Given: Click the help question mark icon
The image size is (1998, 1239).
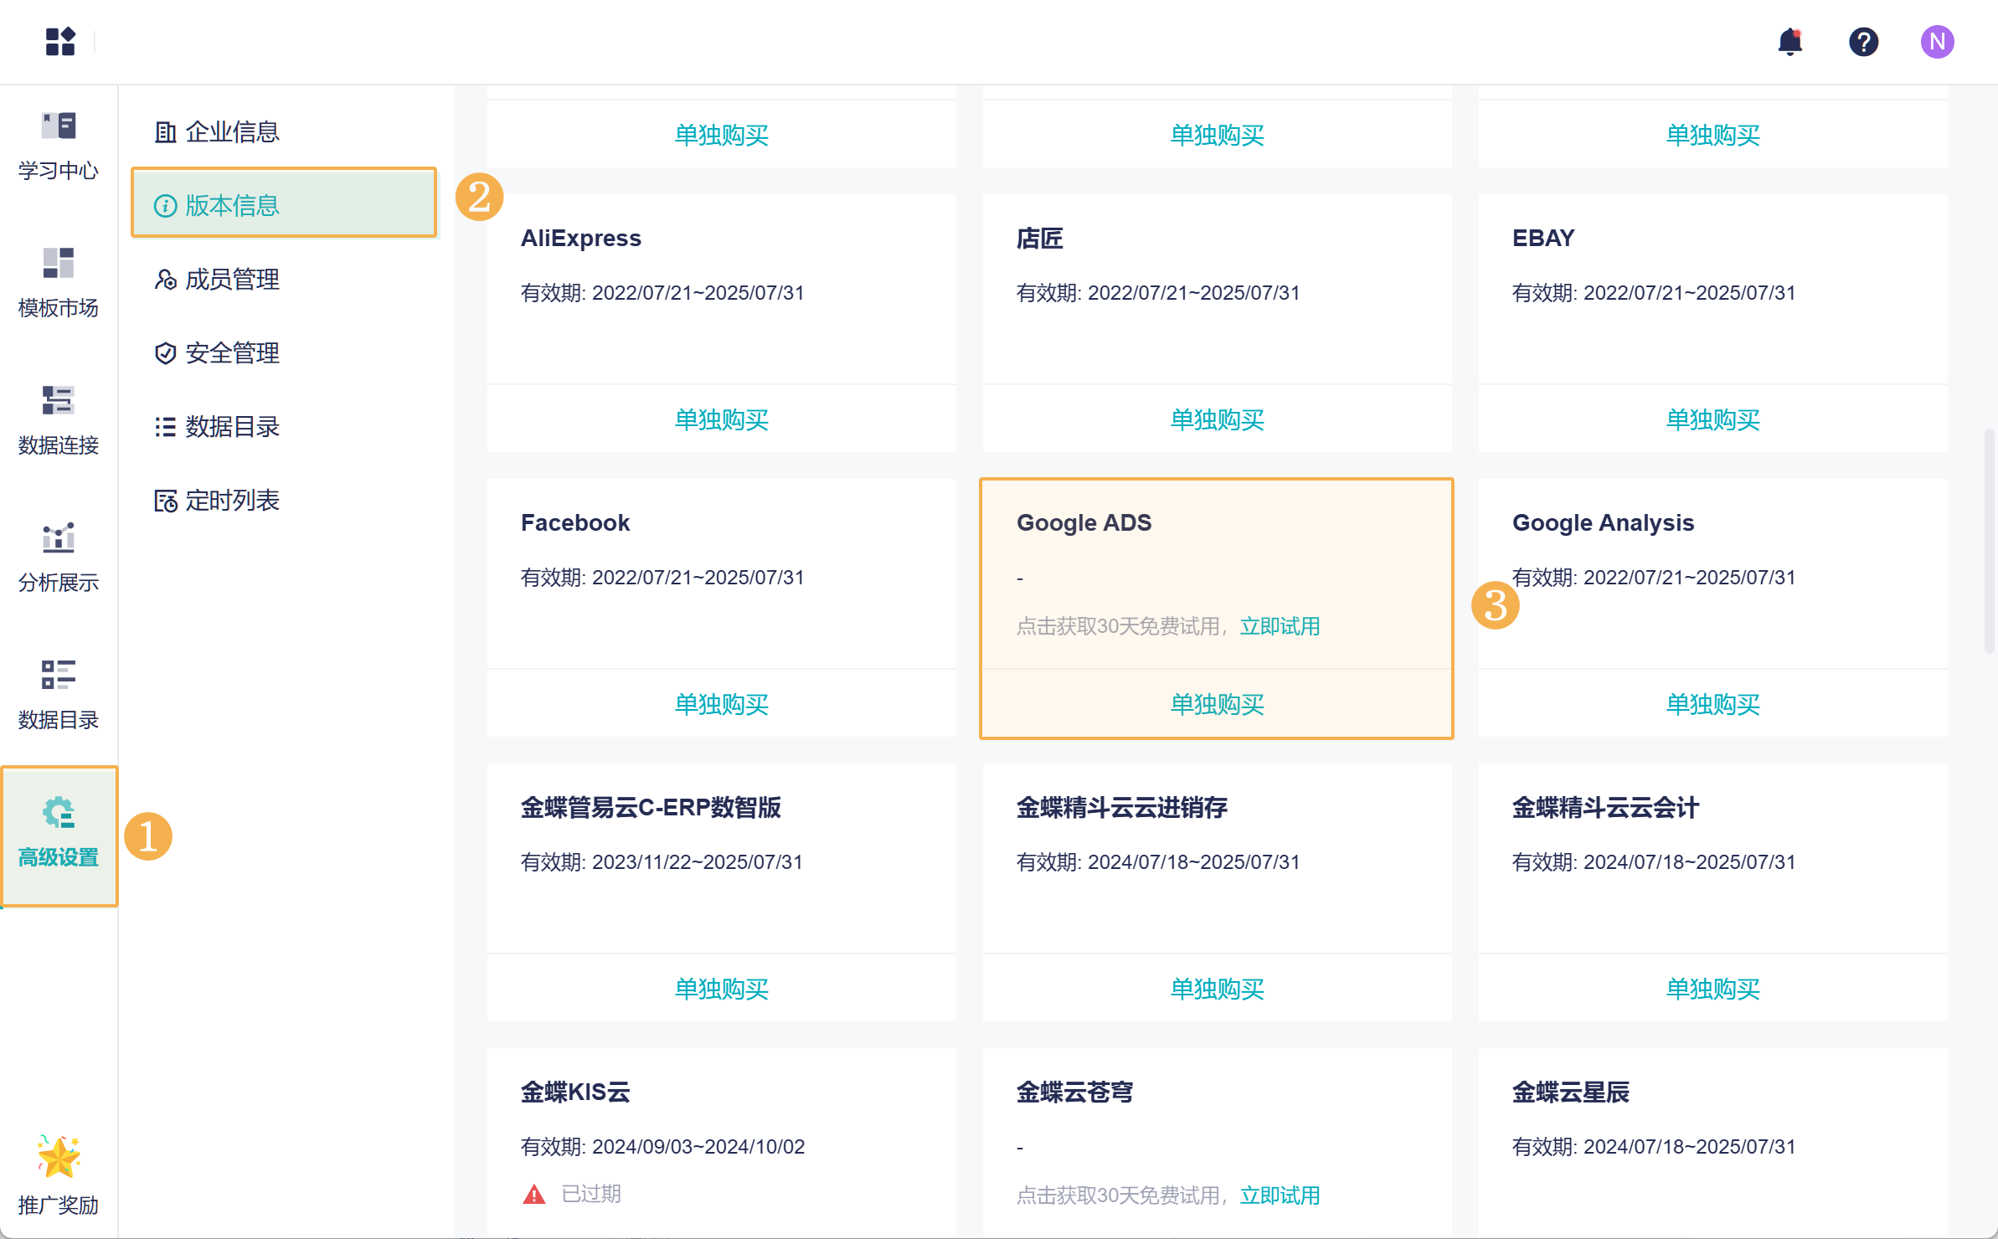Looking at the screenshot, I should click(1863, 41).
